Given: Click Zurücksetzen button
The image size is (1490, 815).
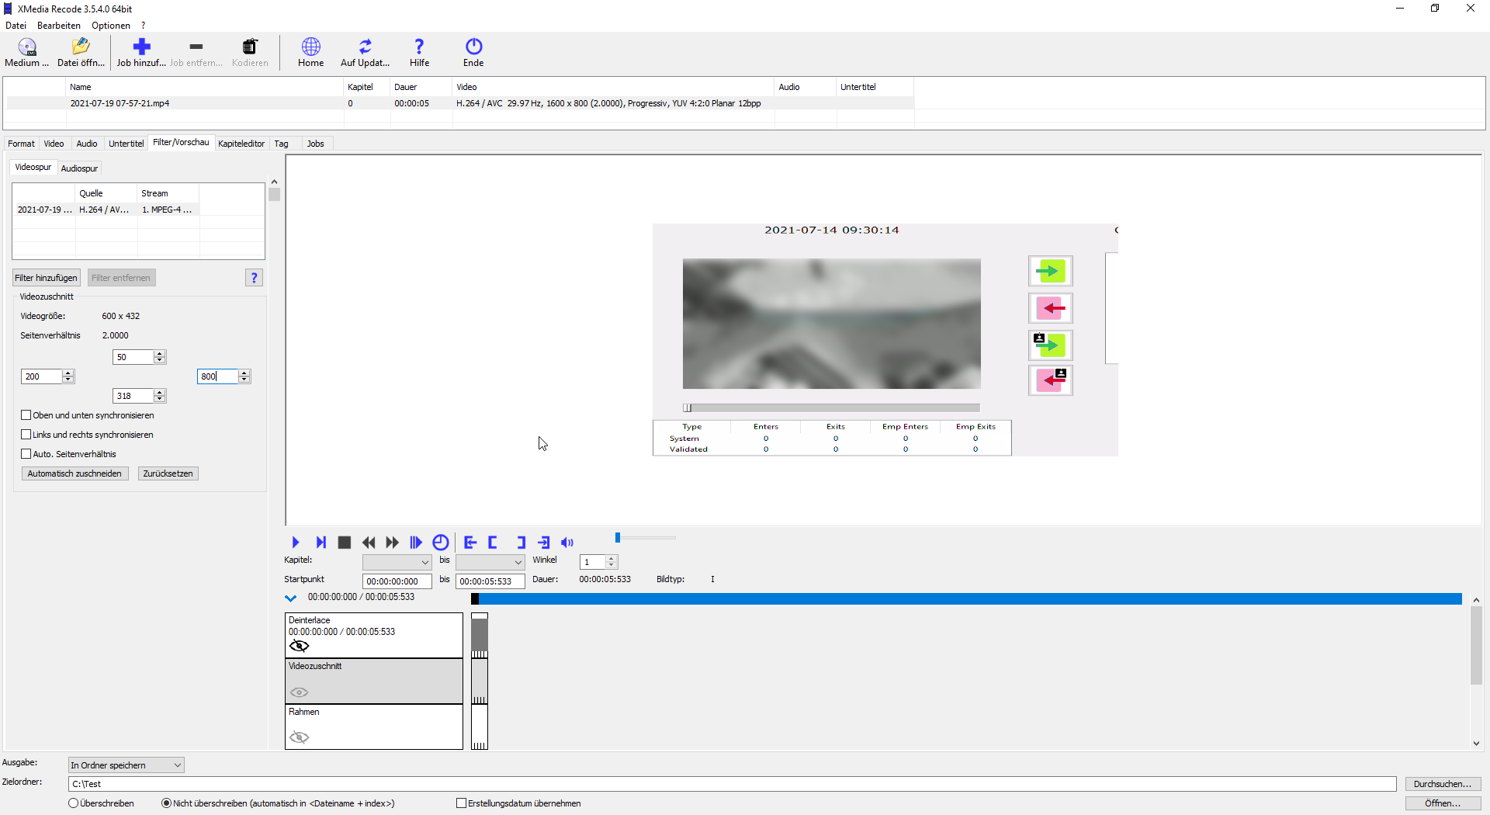Looking at the screenshot, I should pyautogui.click(x=168, y=473).
